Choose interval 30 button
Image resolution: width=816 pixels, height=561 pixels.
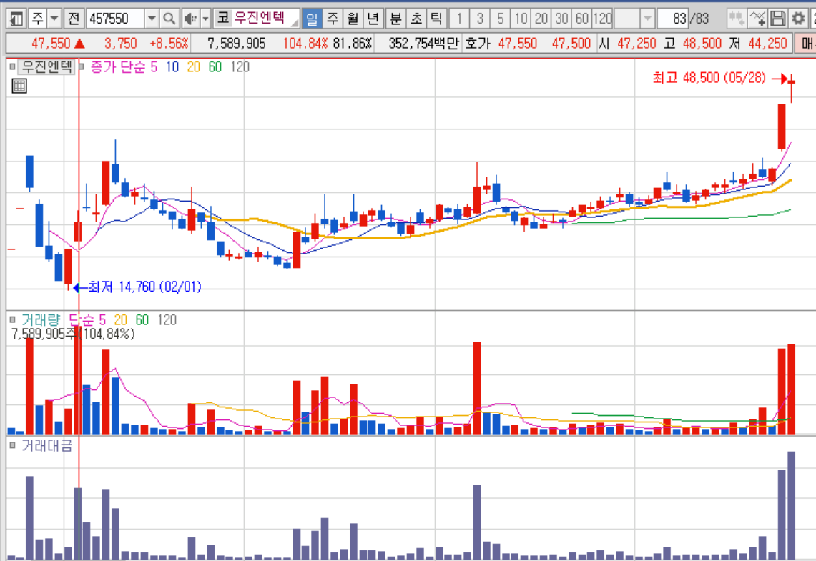[561, 19]
